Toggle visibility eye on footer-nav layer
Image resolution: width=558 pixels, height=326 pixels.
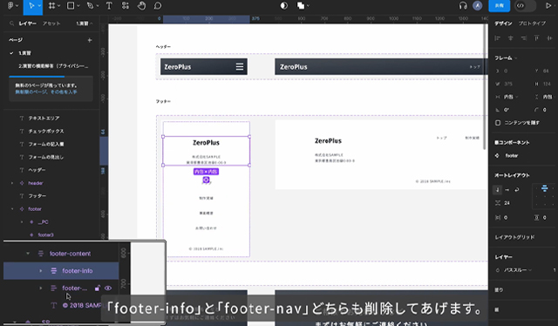tap(108, 289)
